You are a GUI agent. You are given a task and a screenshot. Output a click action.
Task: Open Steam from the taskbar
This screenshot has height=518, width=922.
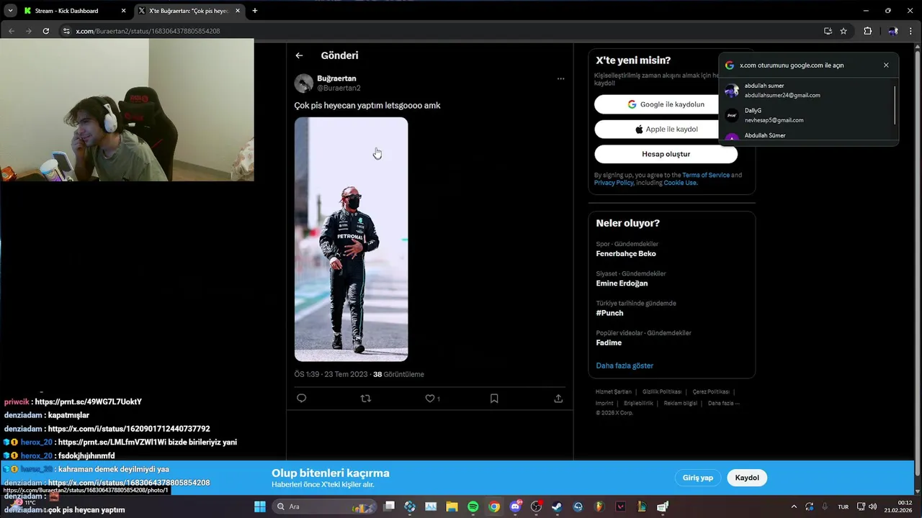(x=557, y=506)
